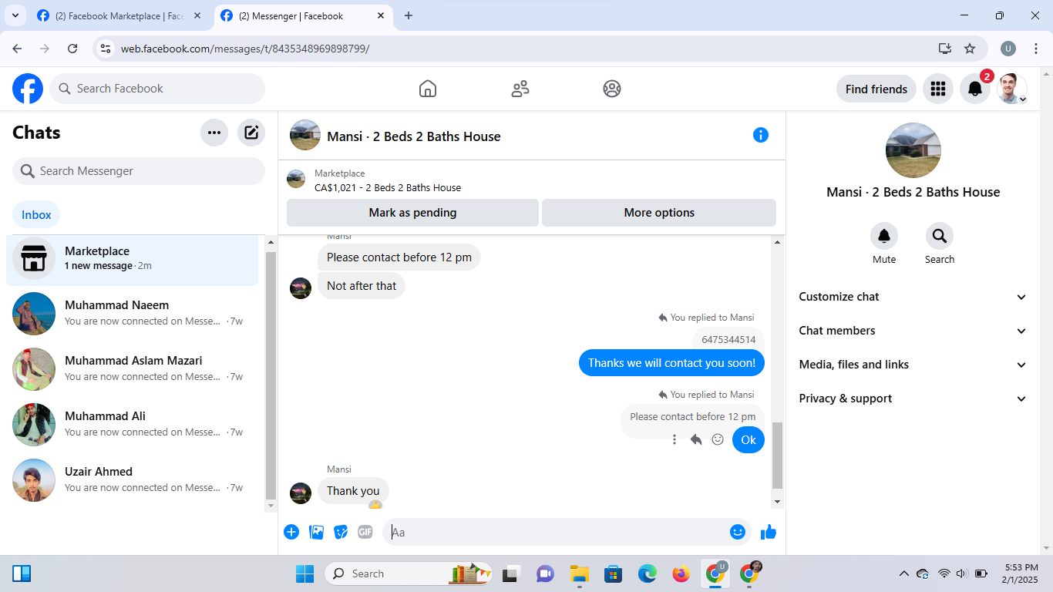Open the Marketplace chat row

[133, 258]
